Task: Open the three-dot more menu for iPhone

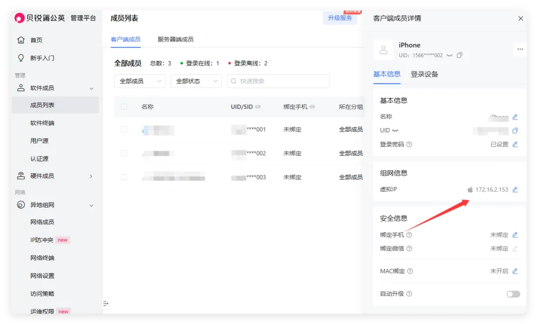Action: (x=520, y=49)
